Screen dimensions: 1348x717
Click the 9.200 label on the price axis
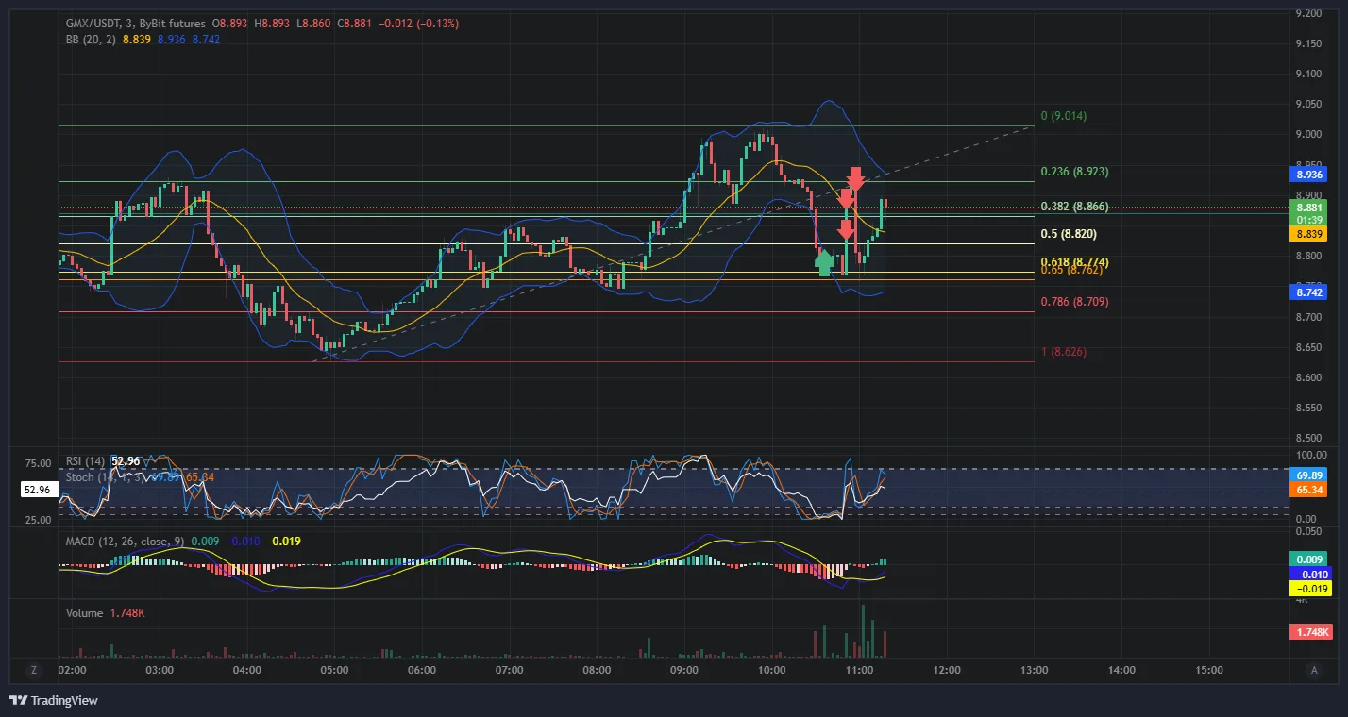[1308, 13]
